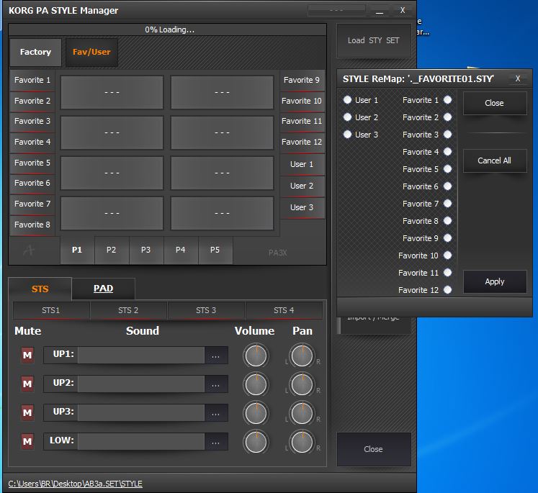Select the User 3 bank button
The image size is (538, 493).
click(x=302, y=208)
